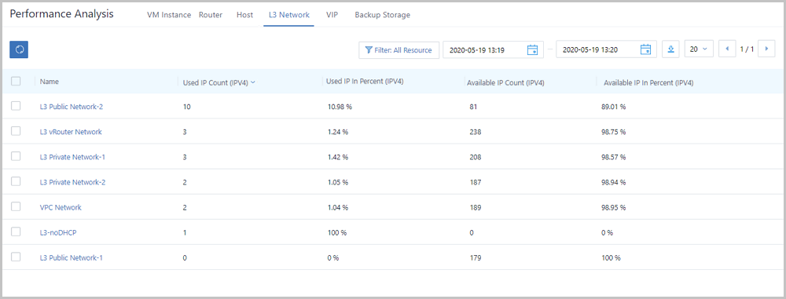The width and height of the screenshot is (786, 299).
Task: Click the blue refresh icon button
Action: (x=19, y=49)
